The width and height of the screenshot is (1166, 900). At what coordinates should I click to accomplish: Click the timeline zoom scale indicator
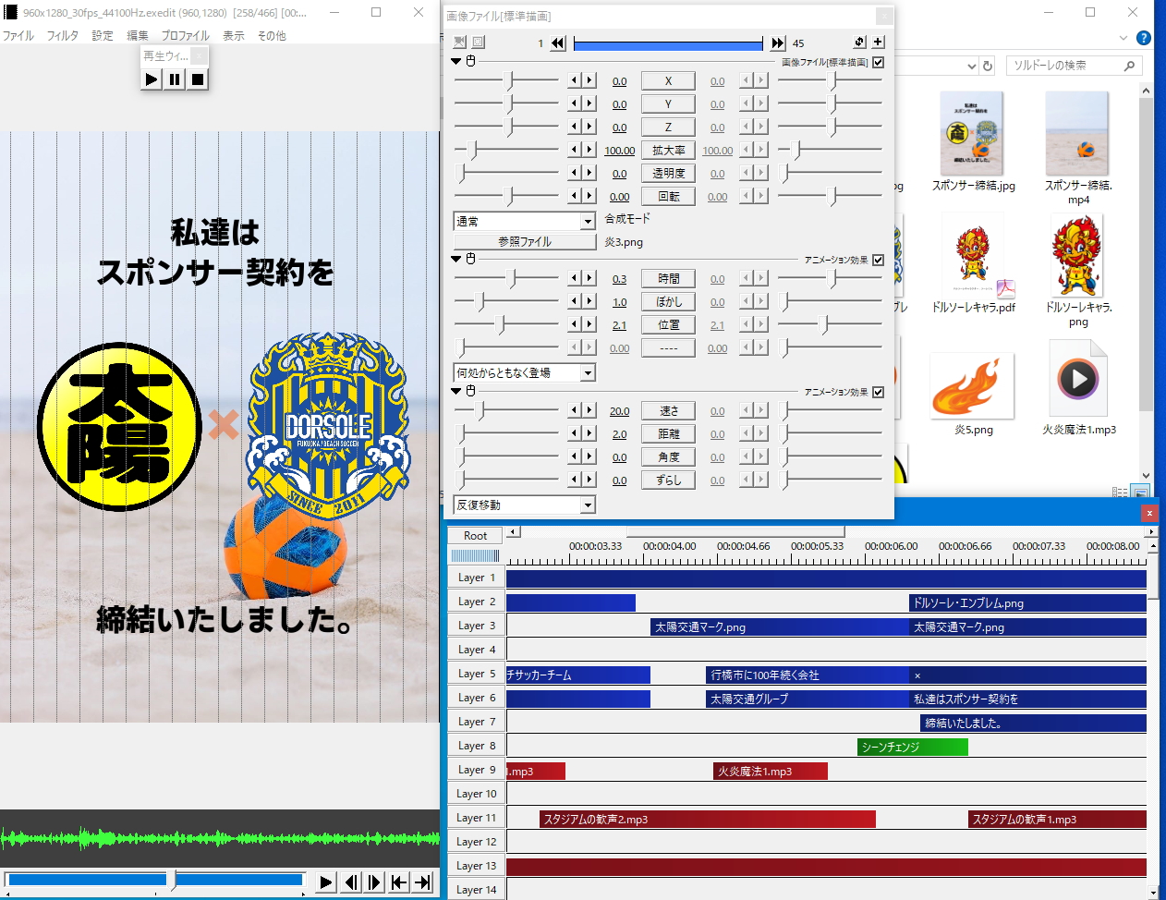pos(475,555)
